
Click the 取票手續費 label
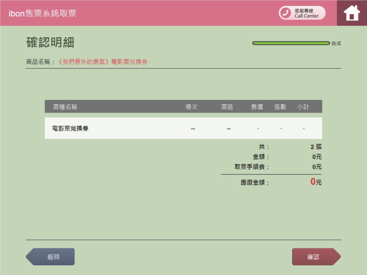252,167
